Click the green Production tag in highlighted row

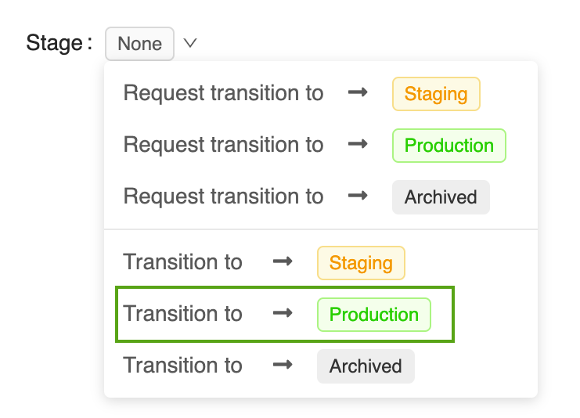(374, 315)
